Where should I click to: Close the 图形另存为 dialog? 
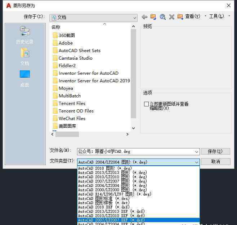[x=229, y=6]
